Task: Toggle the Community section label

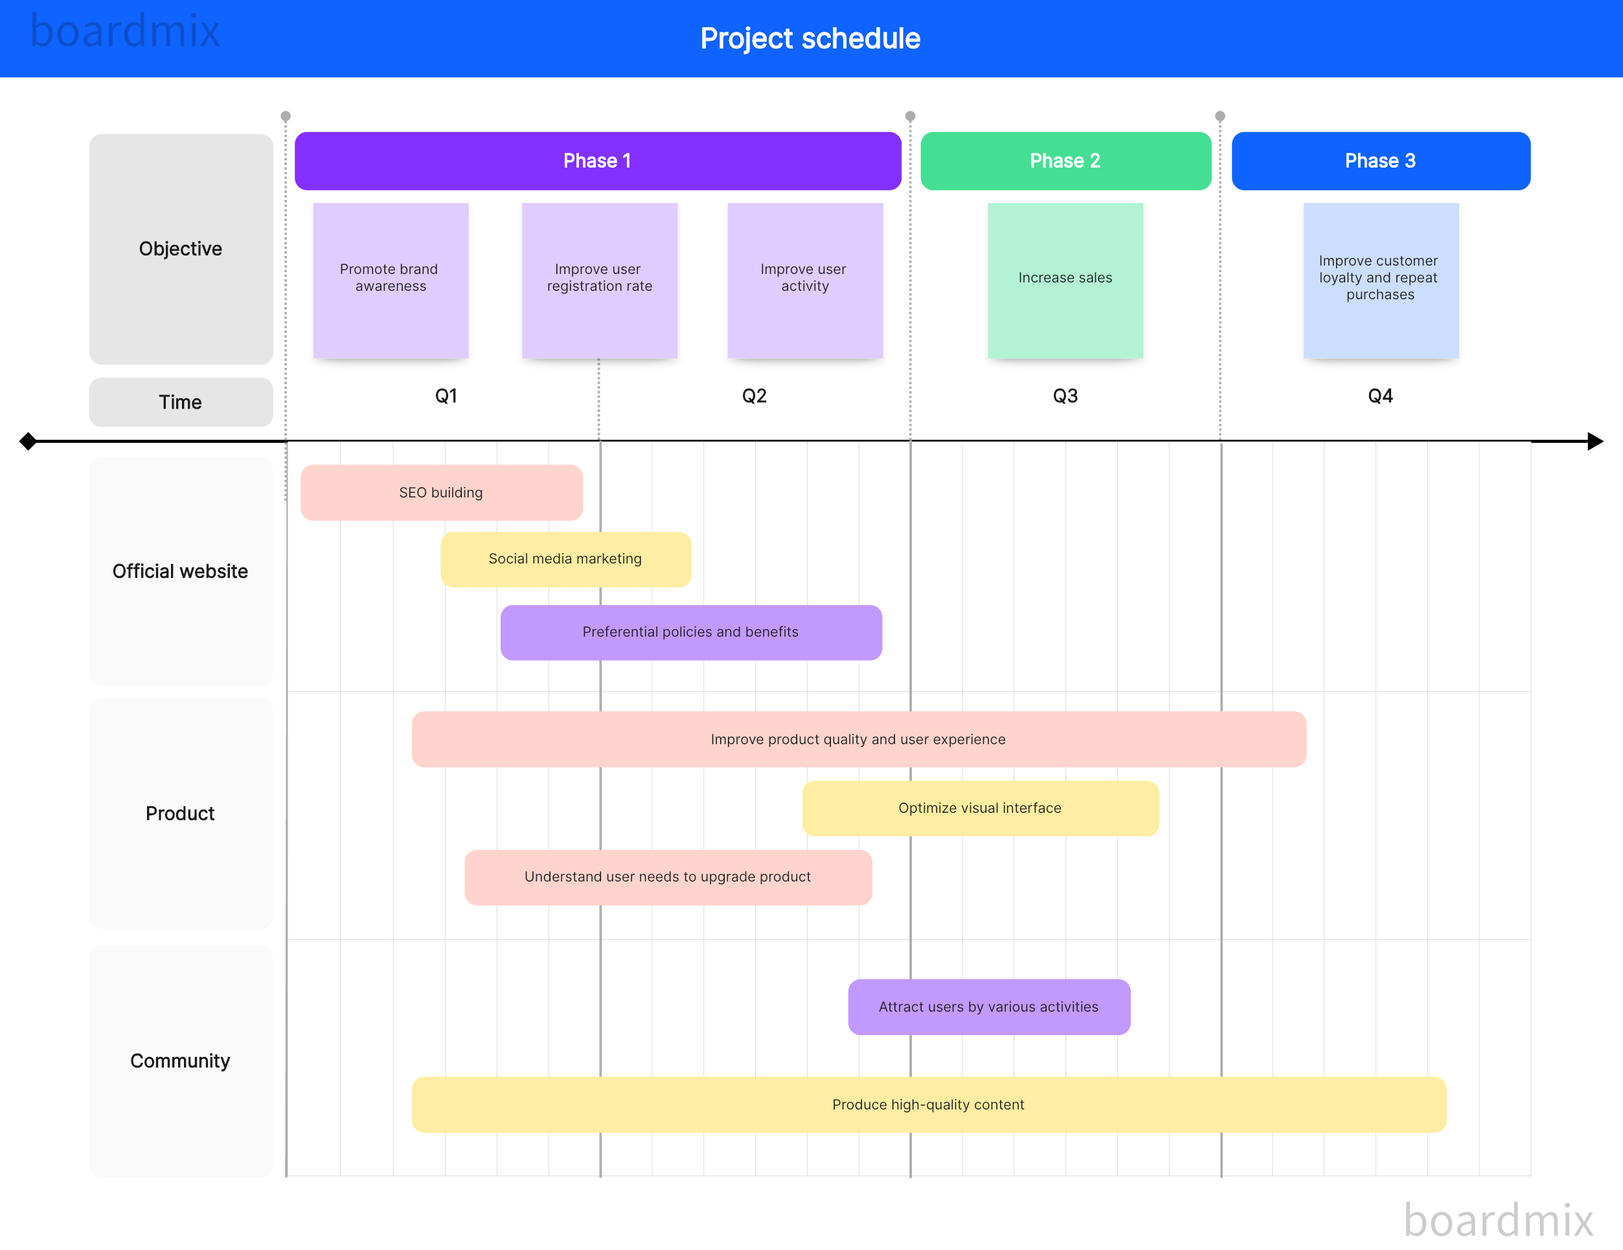Action: coord(180,1061)
